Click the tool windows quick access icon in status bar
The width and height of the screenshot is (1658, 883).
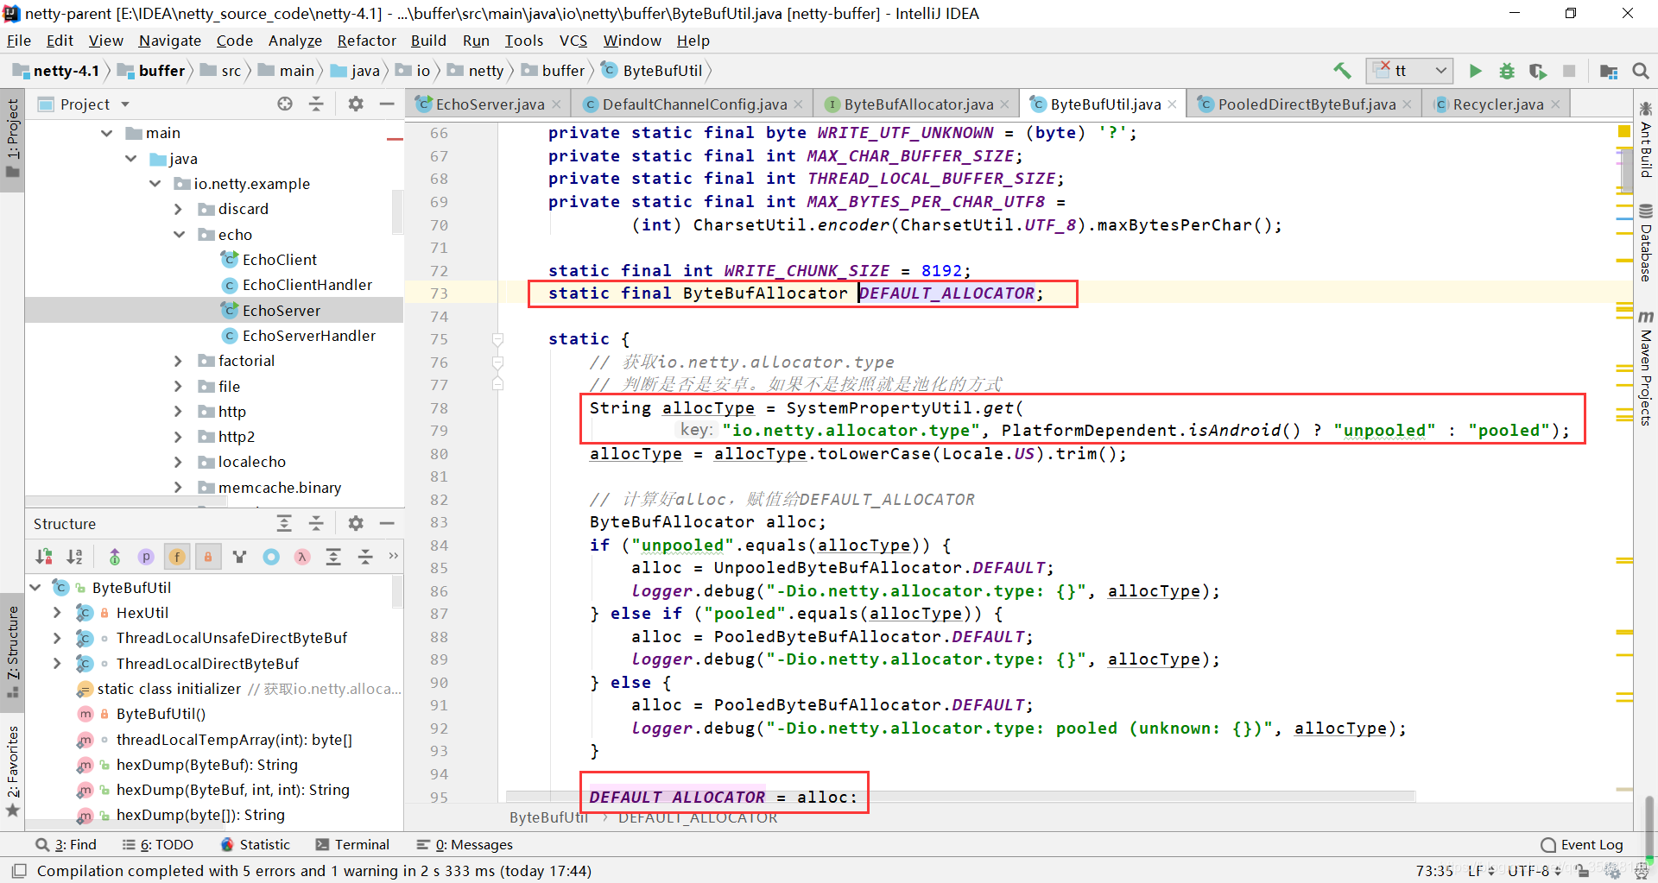19,871
